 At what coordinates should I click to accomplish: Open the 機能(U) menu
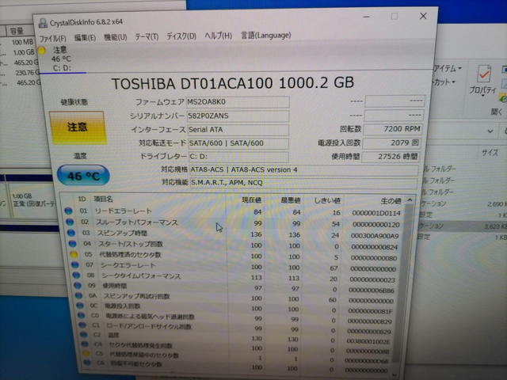115,37
